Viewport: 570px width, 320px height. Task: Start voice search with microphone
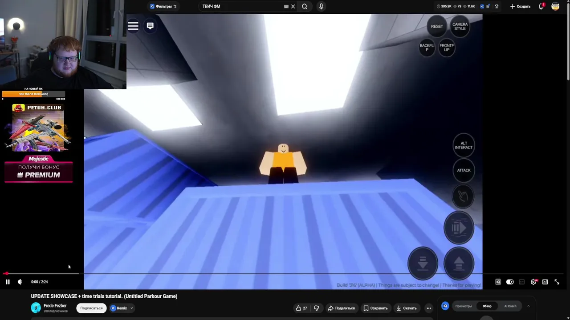coord(321,6)
